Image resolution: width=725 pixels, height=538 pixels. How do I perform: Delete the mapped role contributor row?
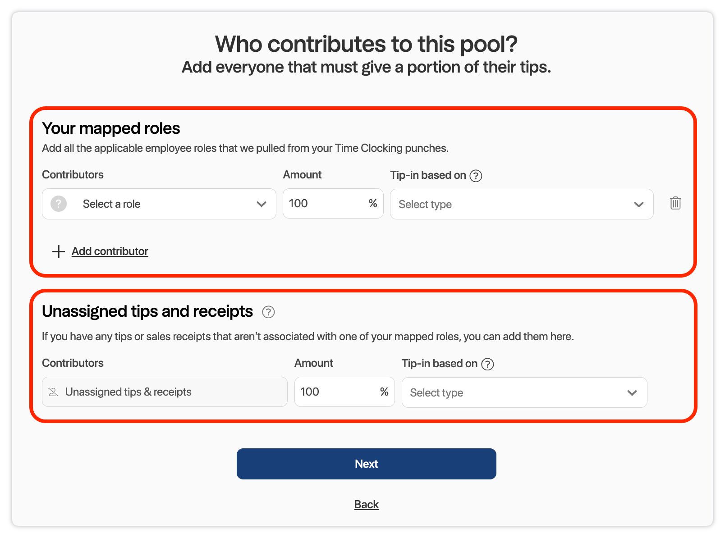(675, 203)
